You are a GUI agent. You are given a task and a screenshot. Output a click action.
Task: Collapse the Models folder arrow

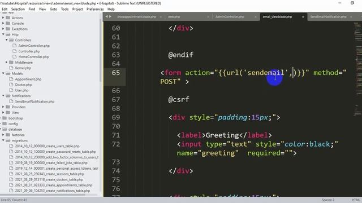3,73
